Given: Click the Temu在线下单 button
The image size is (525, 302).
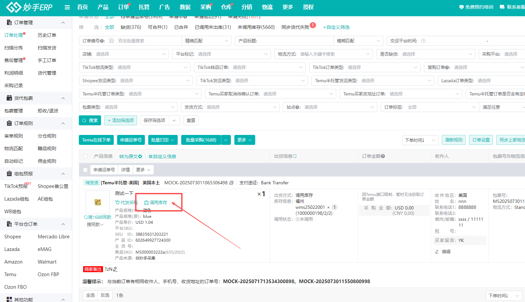Looking at the screenshot, I should (x=96, y=140).
